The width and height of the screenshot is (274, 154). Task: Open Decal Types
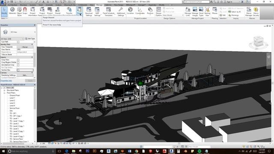coord(201,12)
